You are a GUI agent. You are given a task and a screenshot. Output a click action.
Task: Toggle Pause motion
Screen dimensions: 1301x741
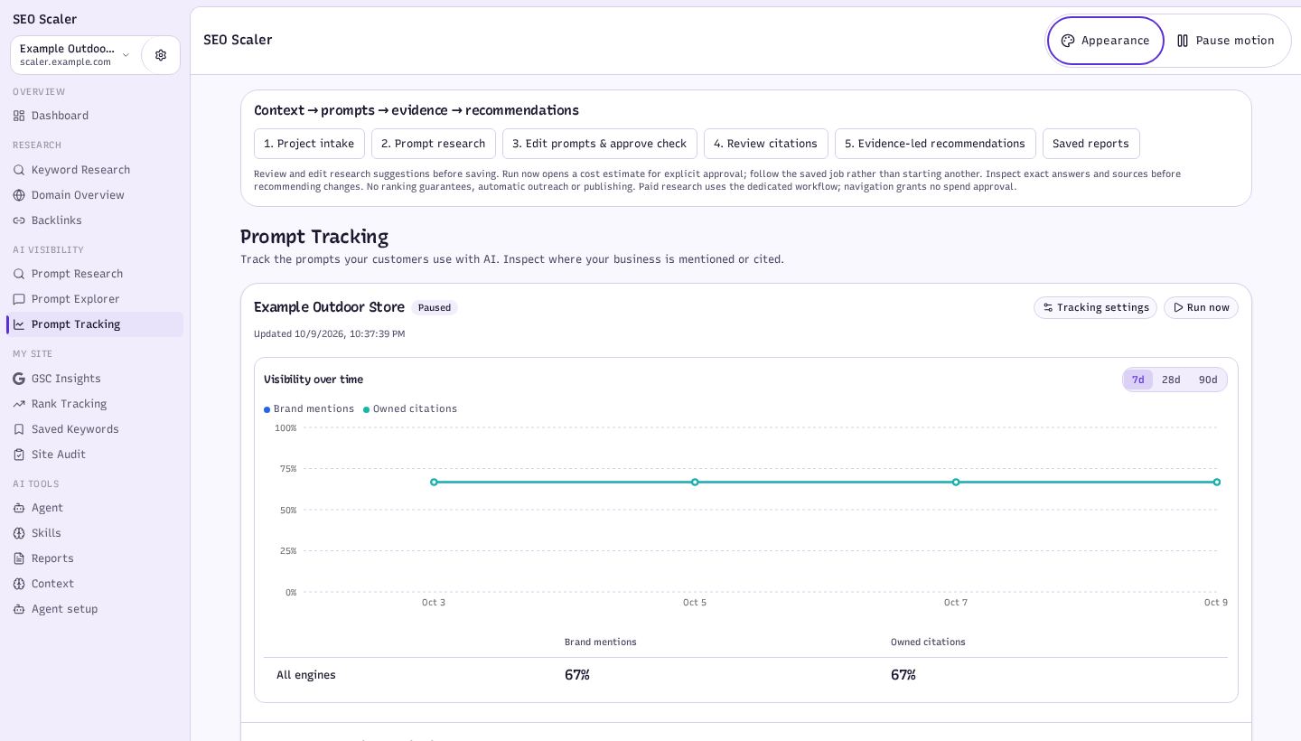tap(1226, 41)
